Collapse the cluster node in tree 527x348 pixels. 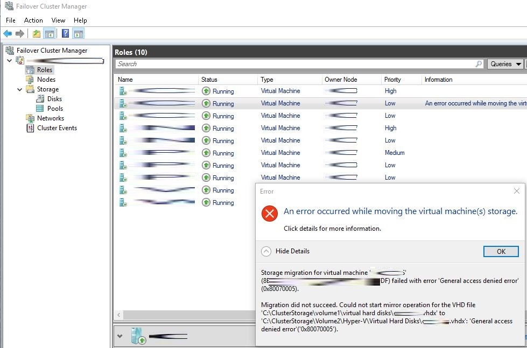click(x=9, y=61)
